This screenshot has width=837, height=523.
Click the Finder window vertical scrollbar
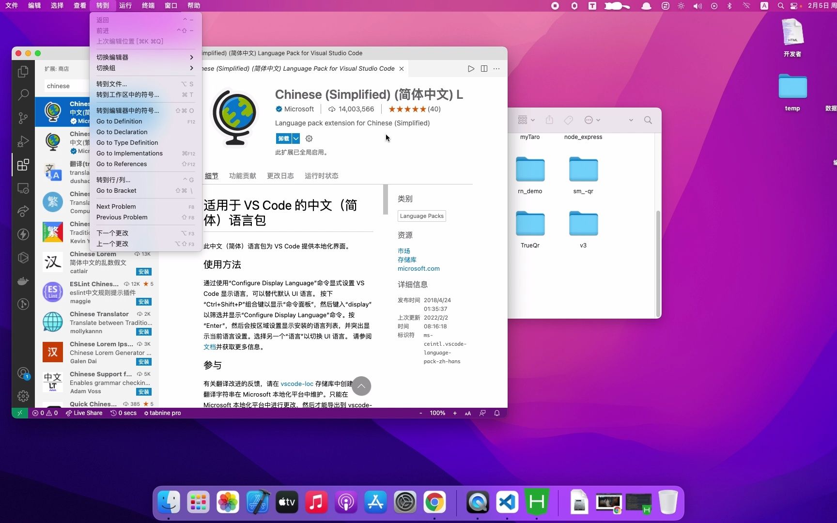(x=658, y=264)
